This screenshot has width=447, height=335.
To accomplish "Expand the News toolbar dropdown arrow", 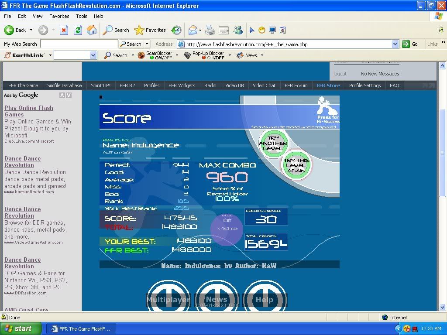I will [x=262, y=55].
